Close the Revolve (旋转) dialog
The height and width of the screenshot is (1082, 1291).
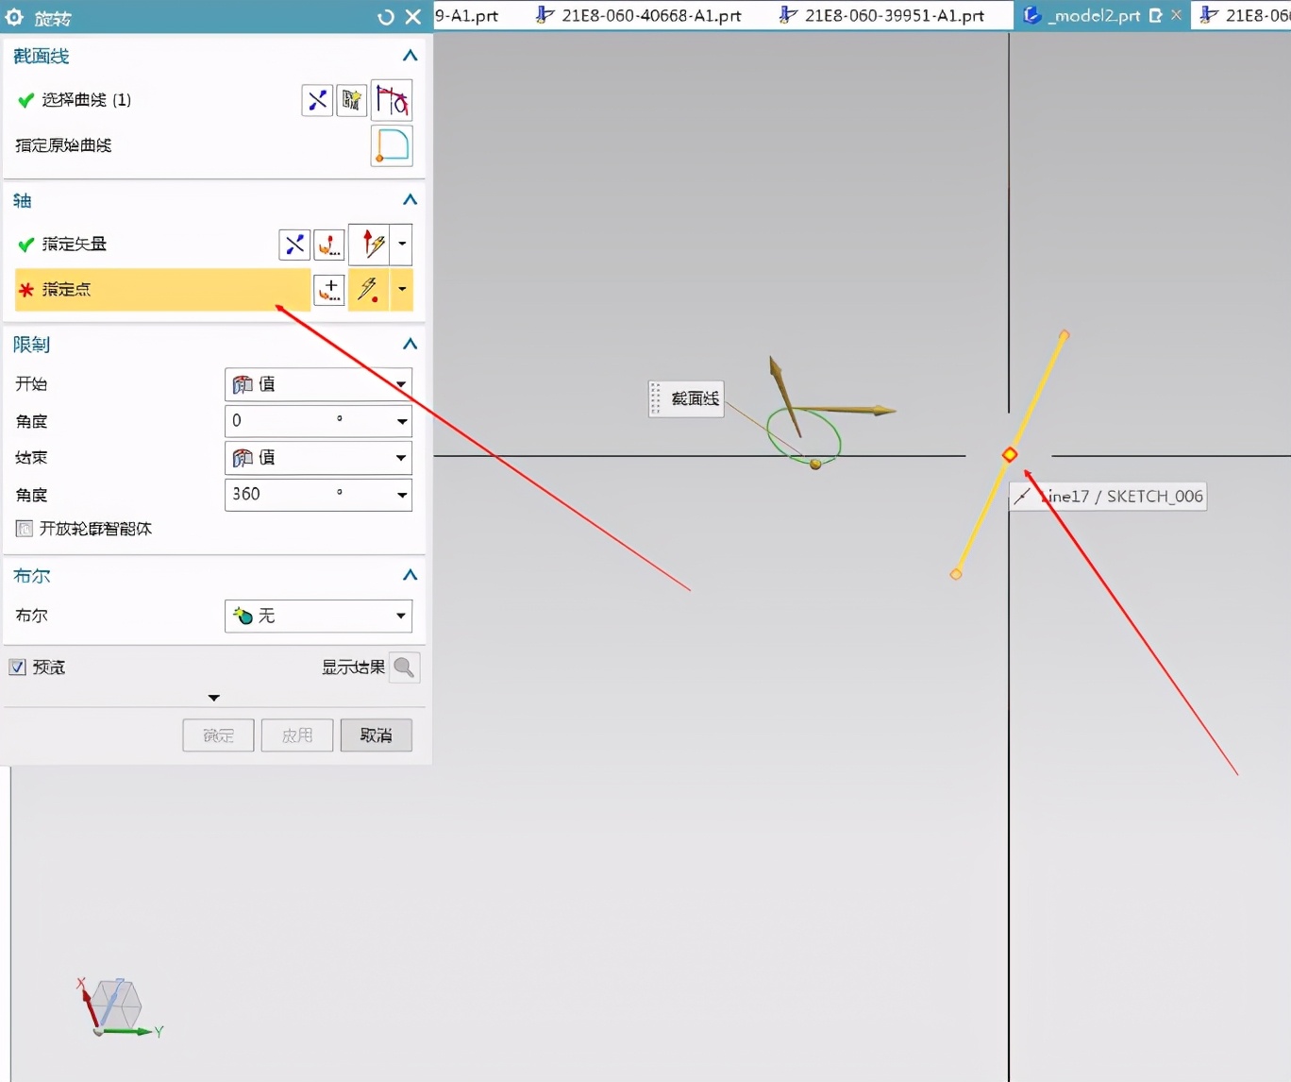tap(412, 17)
